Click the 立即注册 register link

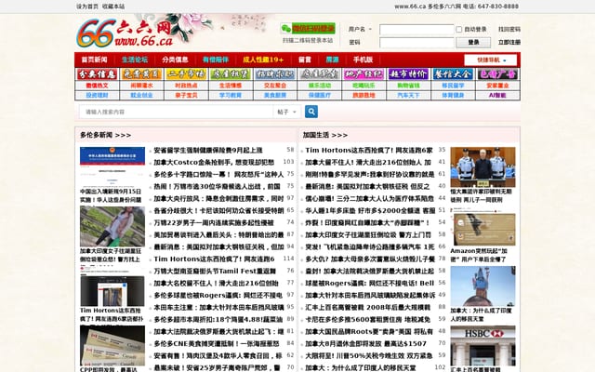click(x=509, y=42)
